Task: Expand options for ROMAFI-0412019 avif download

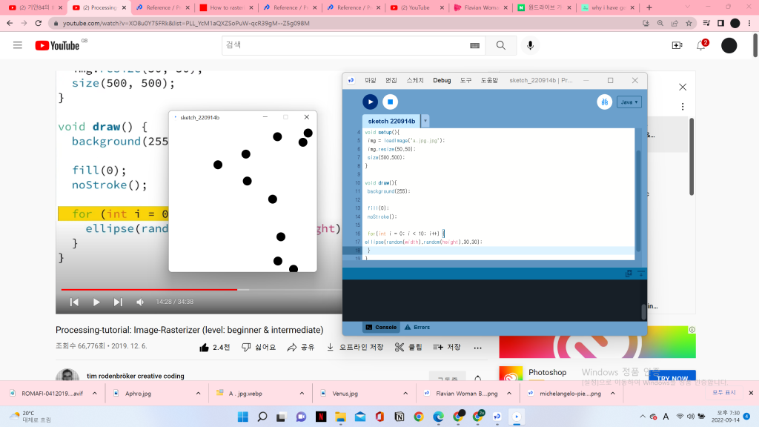Action: point(94,394)
